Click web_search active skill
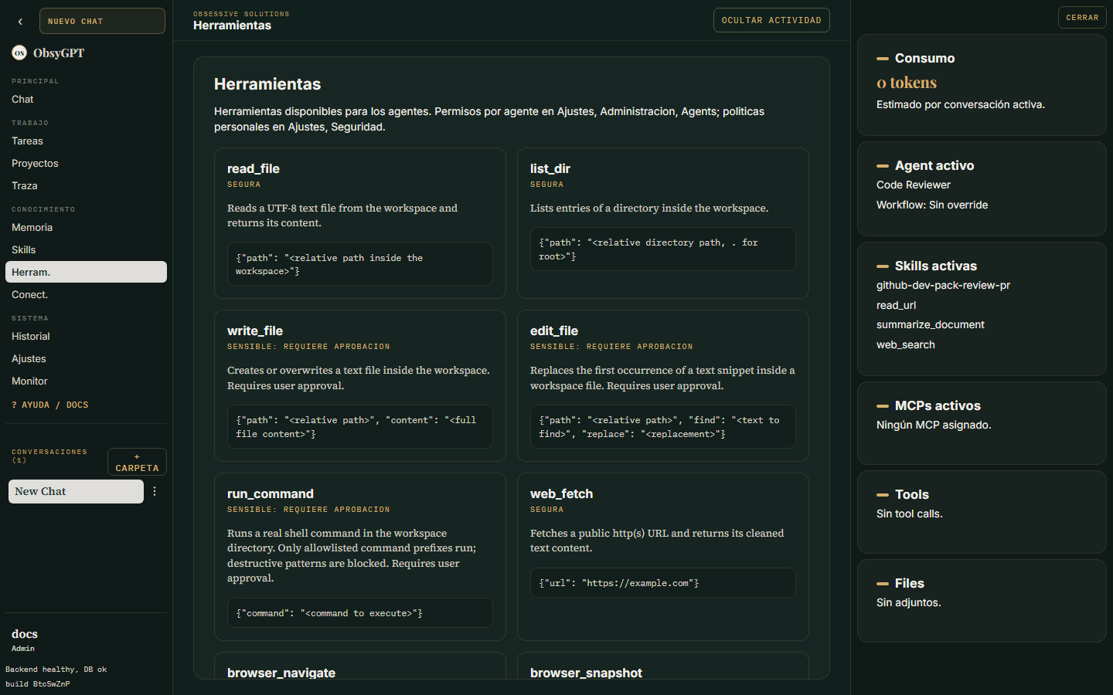Viewport: 1113px width, 695px height. 906,344
